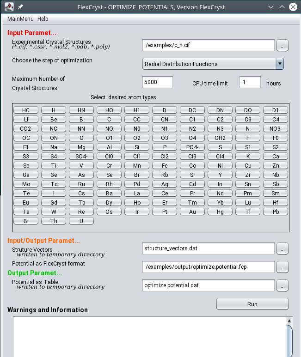Enable the OH2 atom type
Image resolution: width=301 pixels, height=357 pixels.
220,138
